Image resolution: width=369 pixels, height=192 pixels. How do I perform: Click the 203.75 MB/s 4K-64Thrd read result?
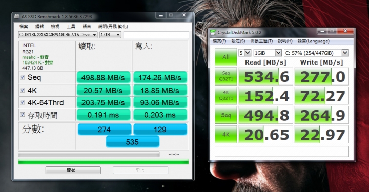(x=104, y=103)
